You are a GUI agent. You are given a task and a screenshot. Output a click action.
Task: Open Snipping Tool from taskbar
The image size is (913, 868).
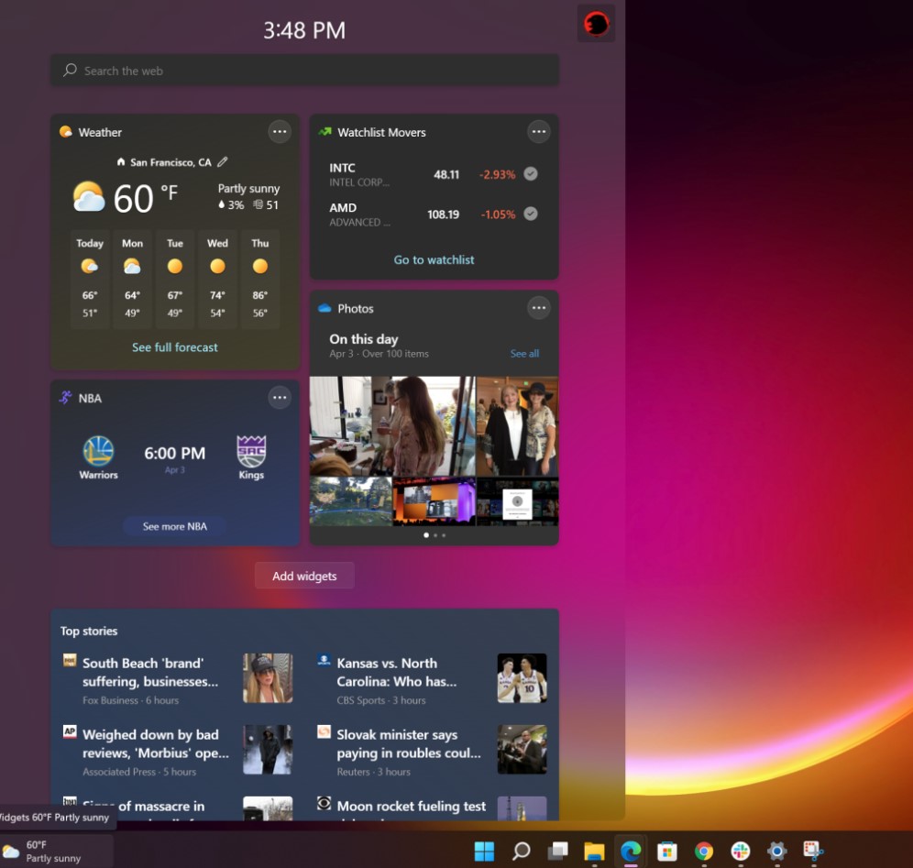point(813,852)
